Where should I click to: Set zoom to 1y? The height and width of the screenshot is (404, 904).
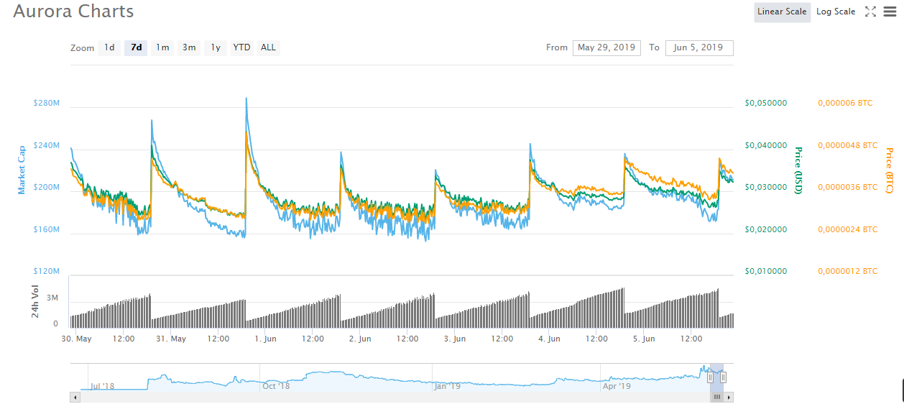216,48
